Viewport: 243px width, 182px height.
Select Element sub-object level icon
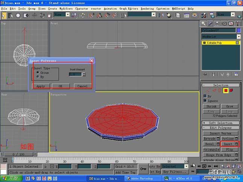pyautogui.click(x=231, y=90)
